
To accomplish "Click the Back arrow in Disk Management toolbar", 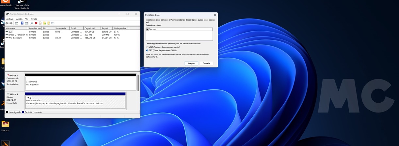I will [x=7, y=23].
